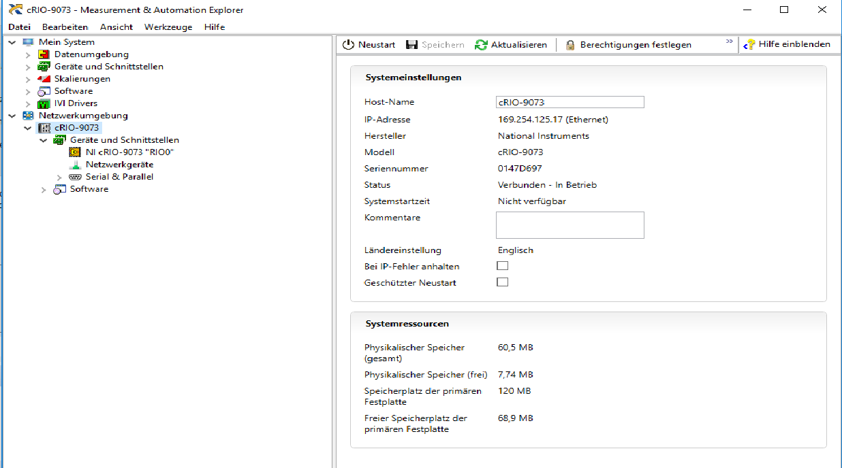
Task: Click Berechtigungen festlegen button
Action: [x=628, y=44]
